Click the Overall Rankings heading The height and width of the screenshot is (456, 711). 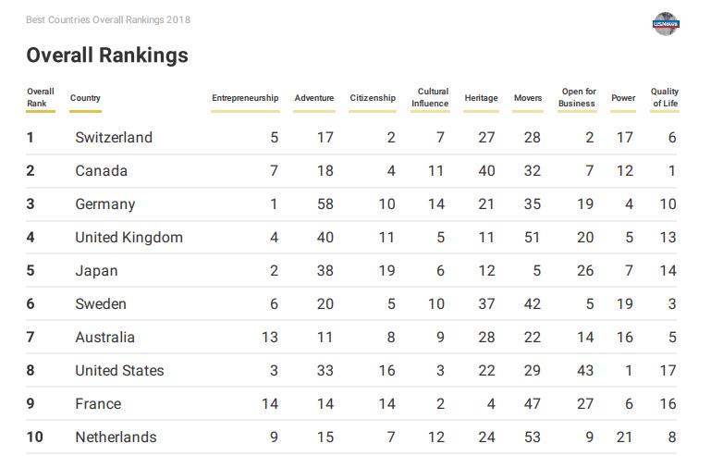[x=107, y=55]
